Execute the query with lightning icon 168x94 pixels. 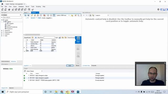tap(32, 15)
